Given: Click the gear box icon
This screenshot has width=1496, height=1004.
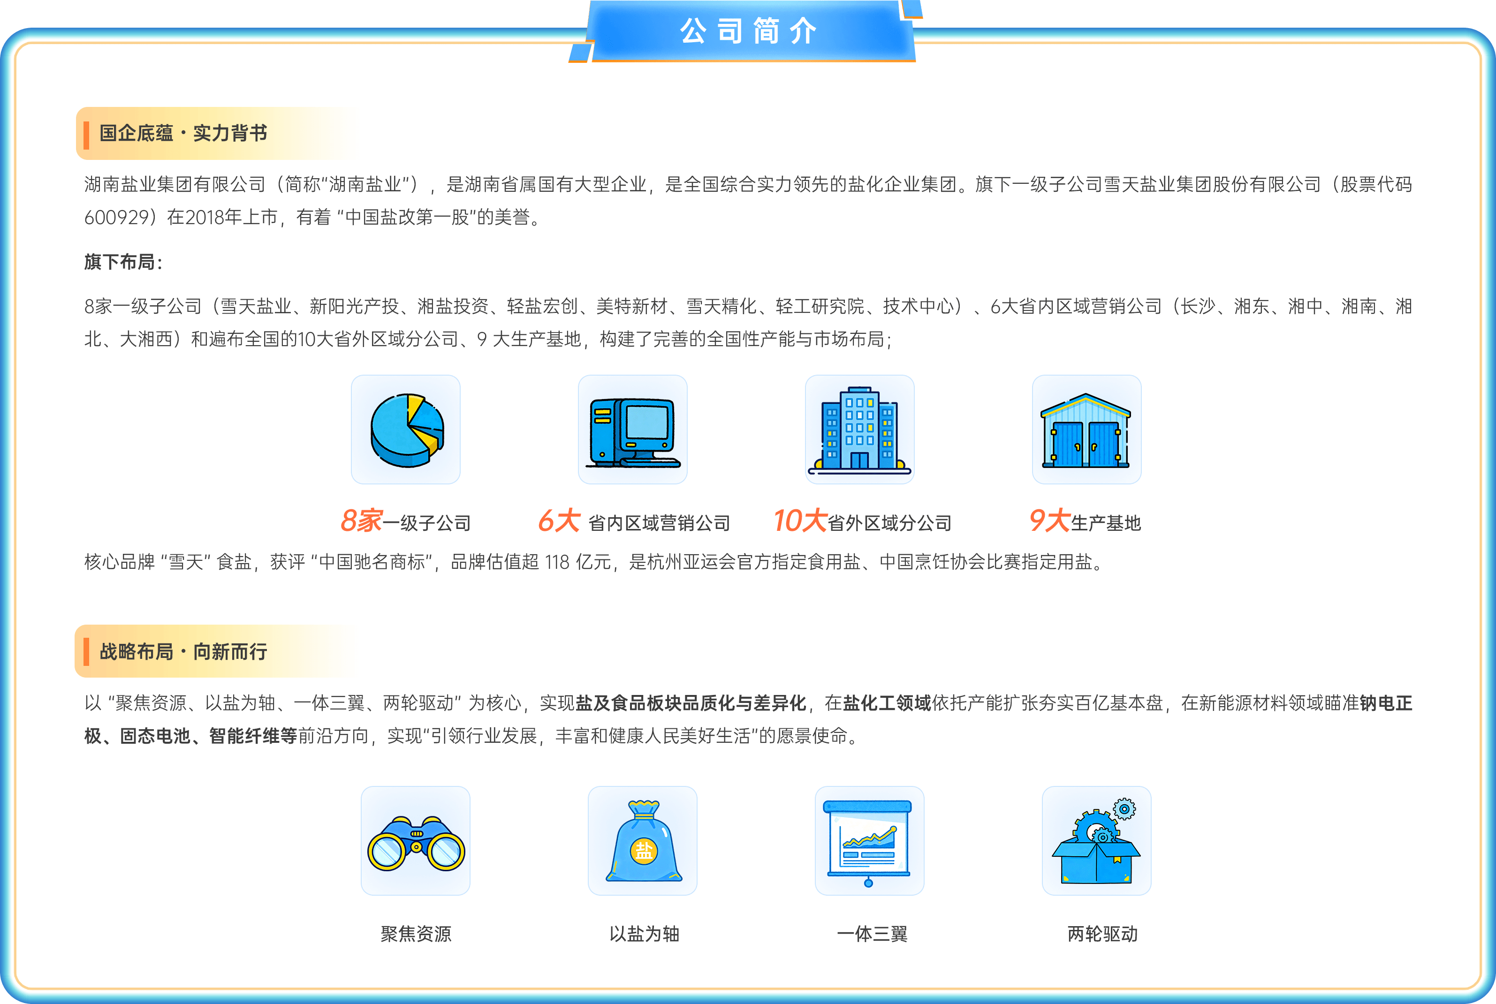Looking at the screenshot, I should point(1096,841).
